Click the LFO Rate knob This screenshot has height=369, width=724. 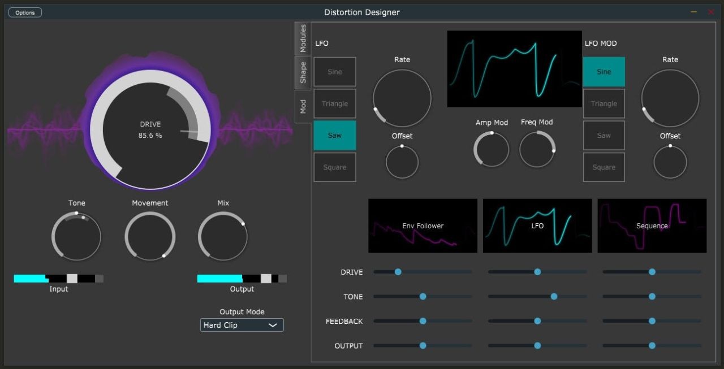coord(402,98)
